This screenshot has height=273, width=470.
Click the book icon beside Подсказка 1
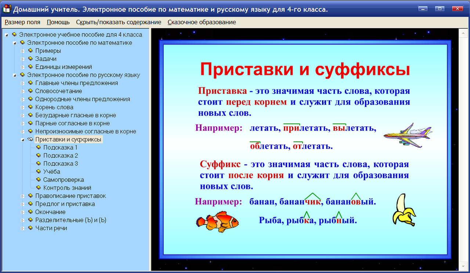coord(38,147)
